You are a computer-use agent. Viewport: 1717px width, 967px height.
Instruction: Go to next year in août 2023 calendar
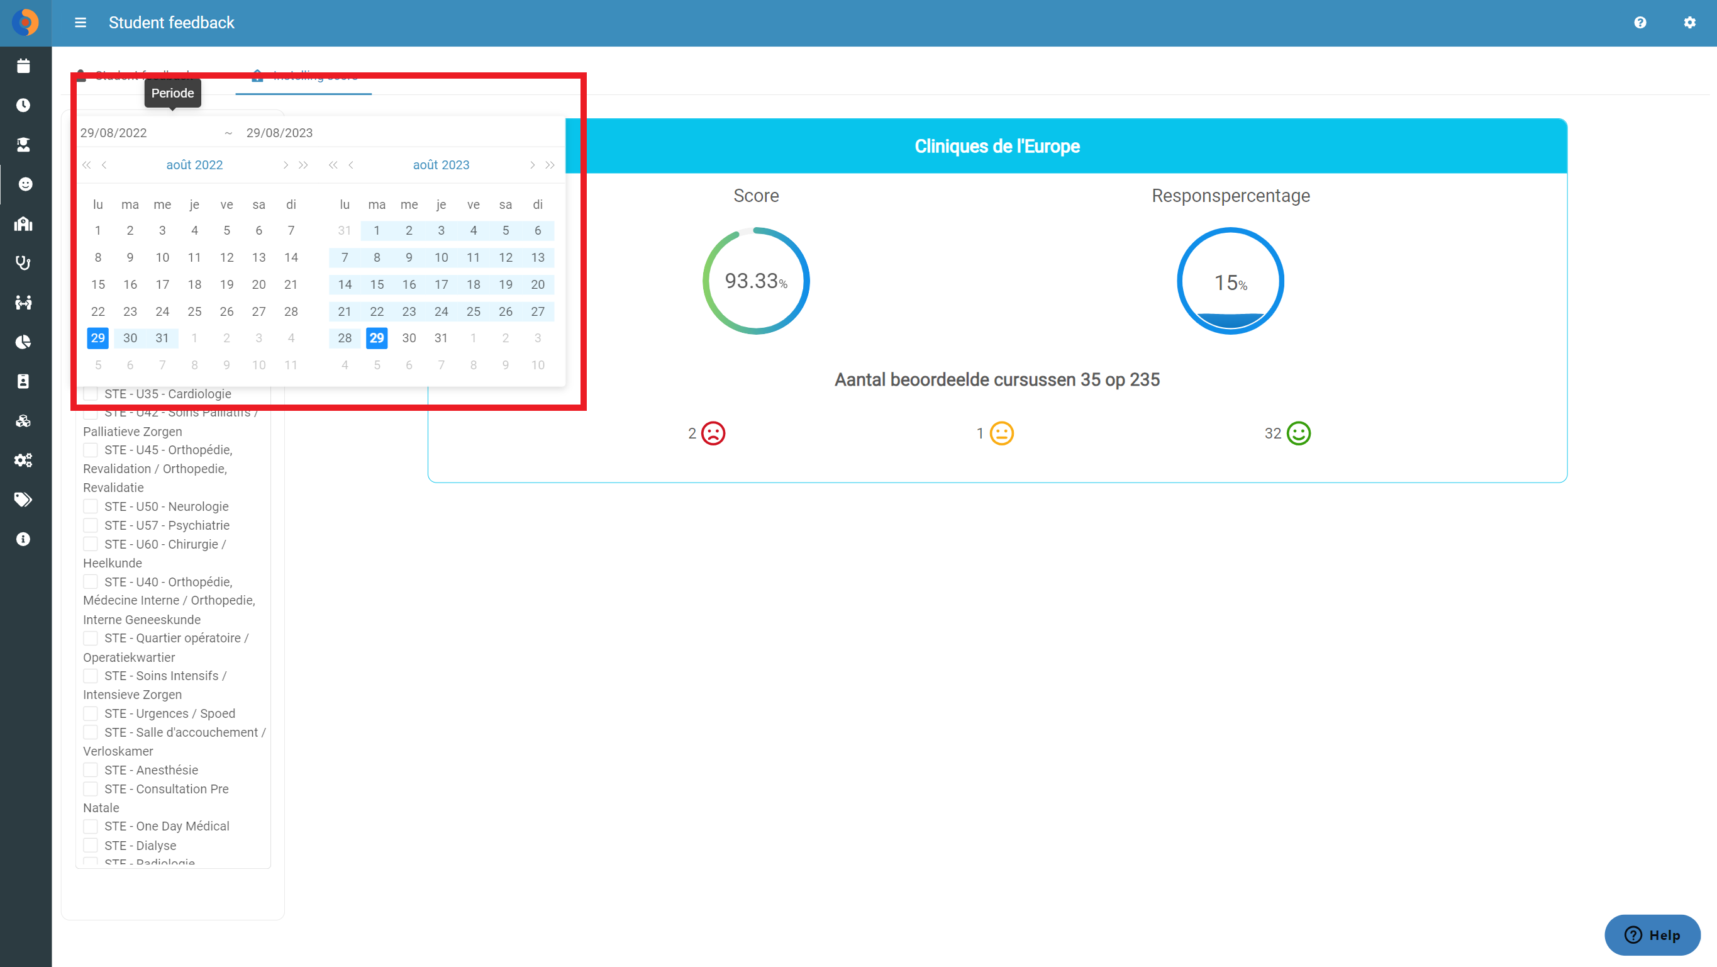550,165
